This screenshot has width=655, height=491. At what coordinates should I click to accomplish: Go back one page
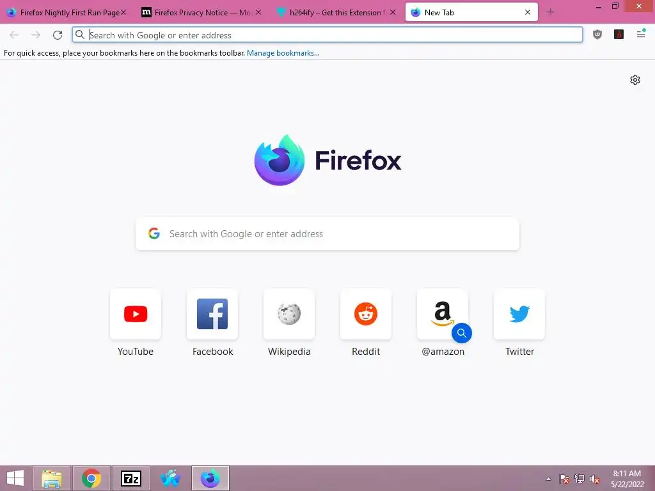14,35
